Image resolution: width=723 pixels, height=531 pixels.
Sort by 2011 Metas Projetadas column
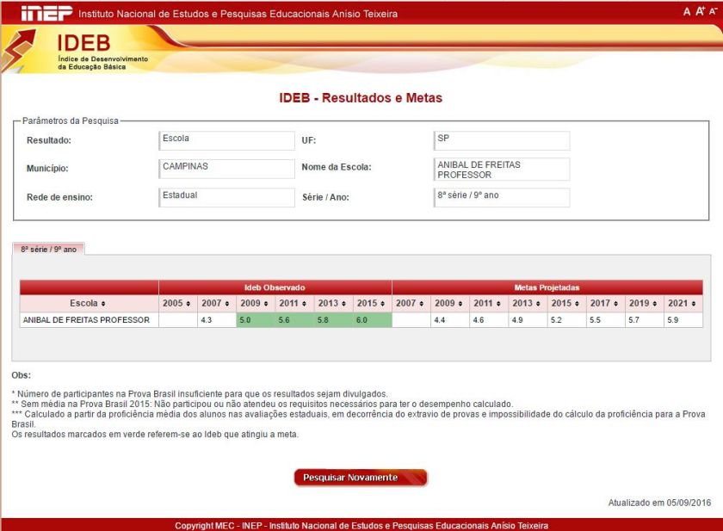point(489,303)
